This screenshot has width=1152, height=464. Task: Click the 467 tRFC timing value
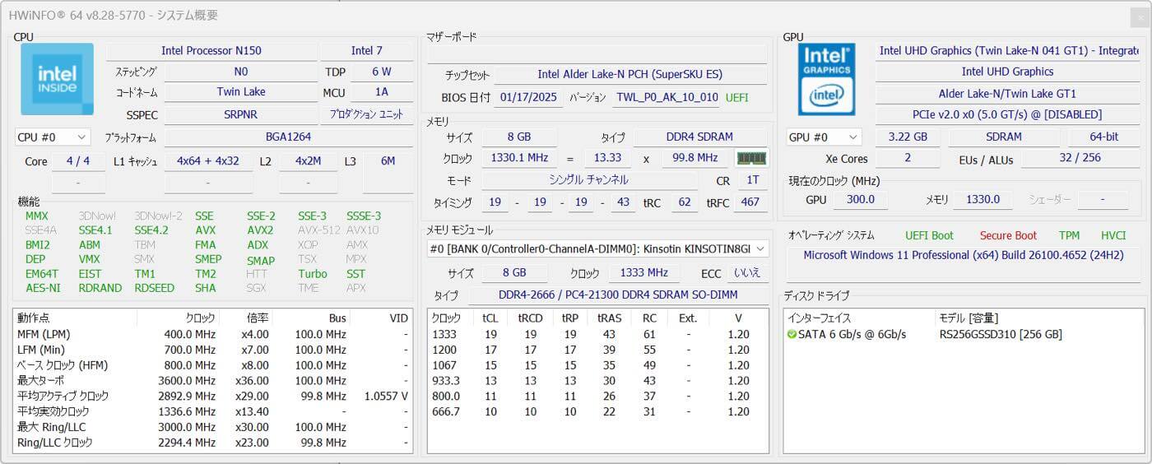750,202
